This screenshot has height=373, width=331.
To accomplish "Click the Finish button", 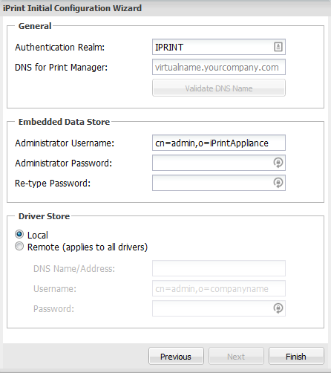I will 296,356.
